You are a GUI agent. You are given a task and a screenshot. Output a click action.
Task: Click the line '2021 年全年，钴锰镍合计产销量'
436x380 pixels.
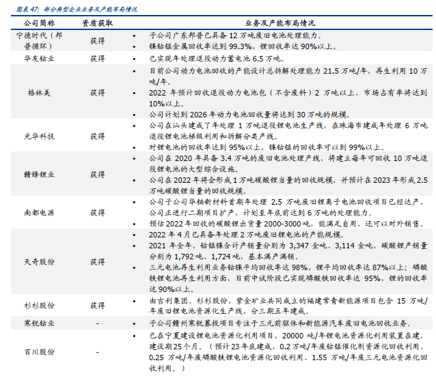pos(288,246)
